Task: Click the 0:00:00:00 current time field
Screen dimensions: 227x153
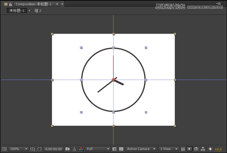Action: [53, 149]
